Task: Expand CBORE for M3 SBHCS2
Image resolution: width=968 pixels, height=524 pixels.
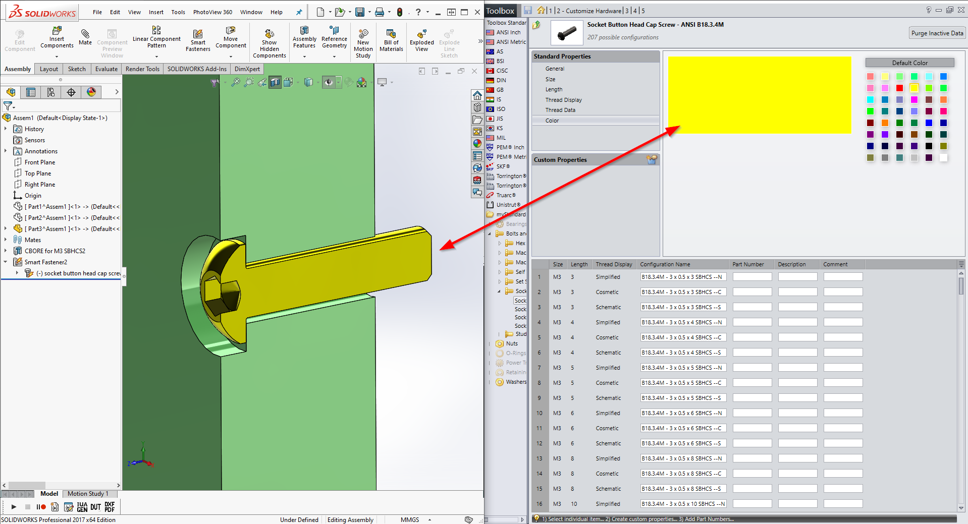Action: point(6,251)
